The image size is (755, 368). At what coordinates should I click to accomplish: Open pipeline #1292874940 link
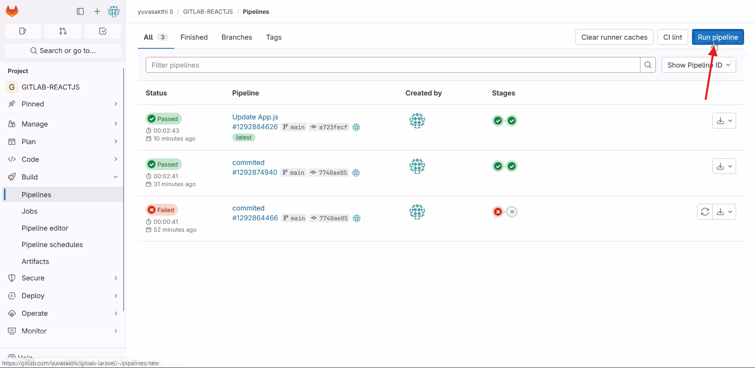pos(255,172)
